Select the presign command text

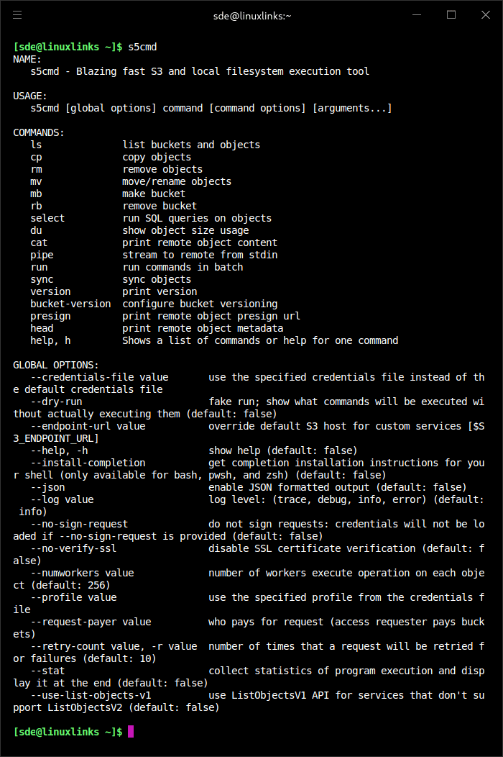point(50,315)
